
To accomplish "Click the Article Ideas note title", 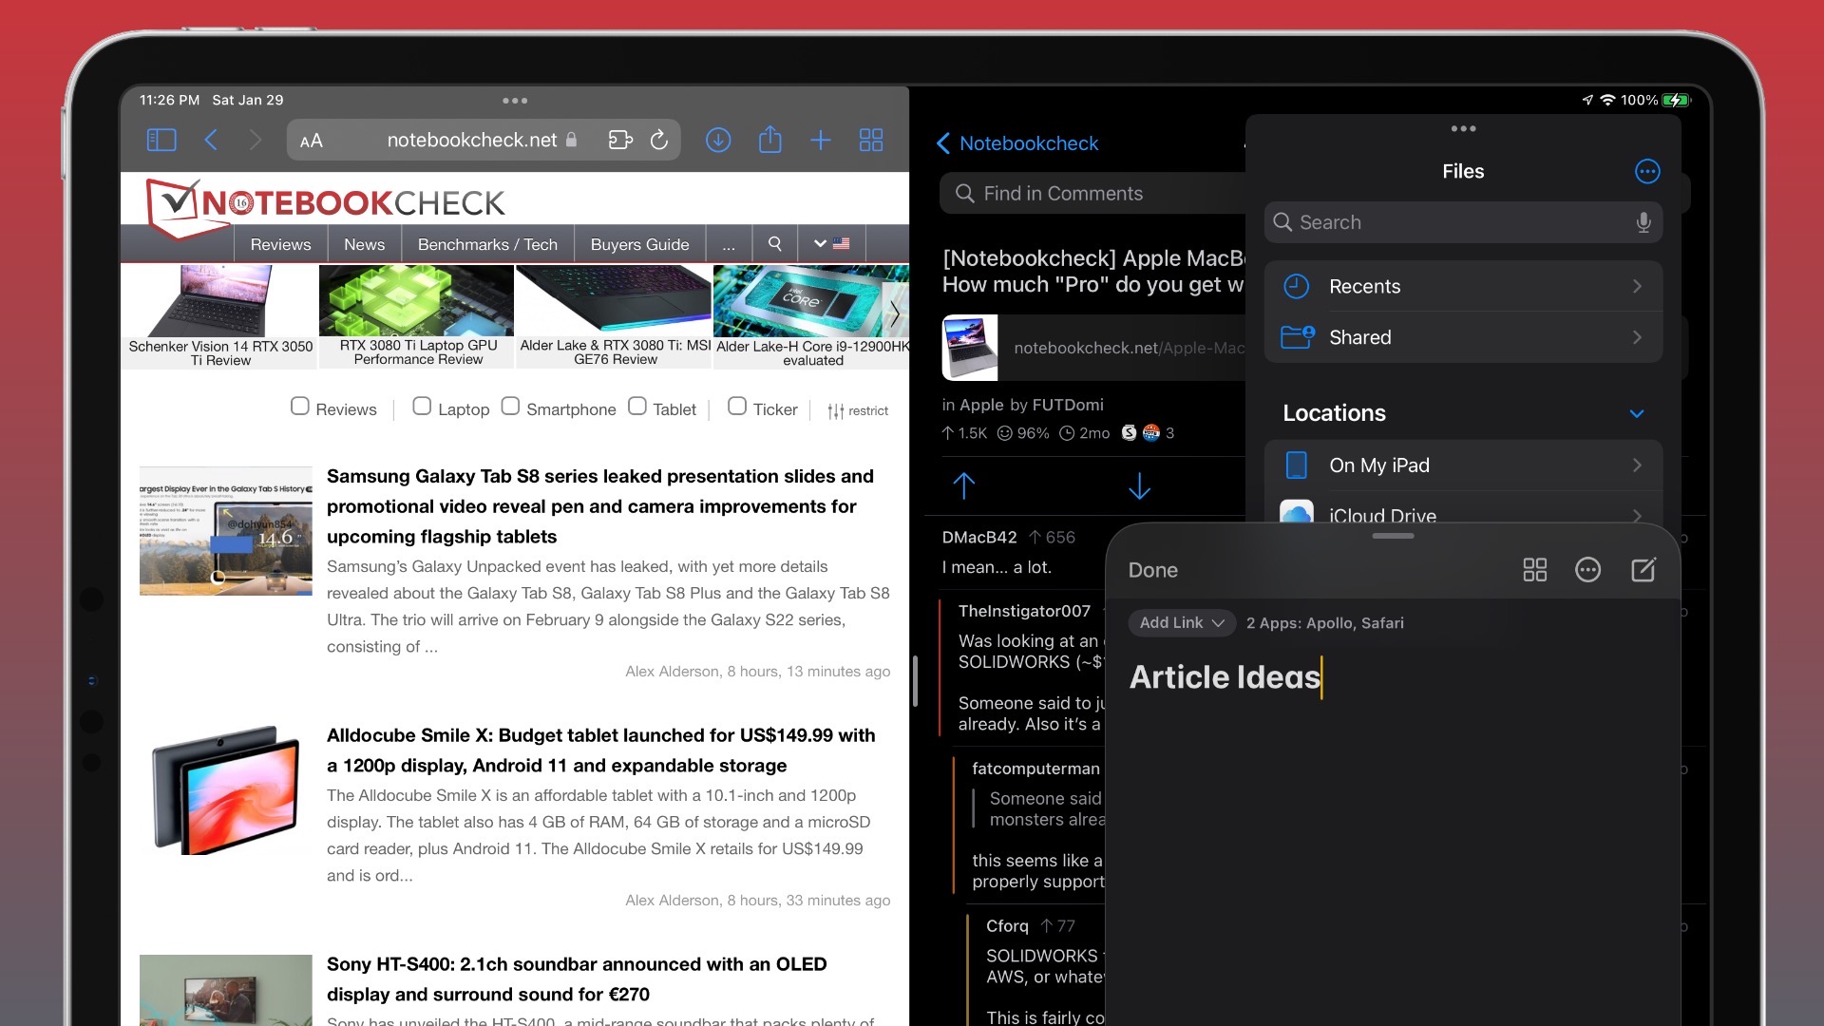I will click(x=1225, y=677).
